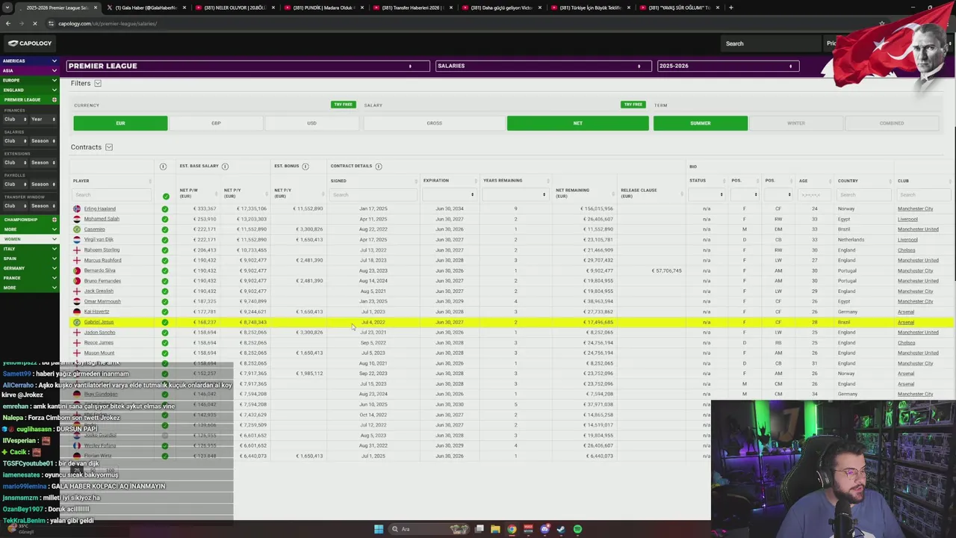Expand the Americas sidebar section
The width and height of the screenshot is (956, 538).
click(29, 61)
